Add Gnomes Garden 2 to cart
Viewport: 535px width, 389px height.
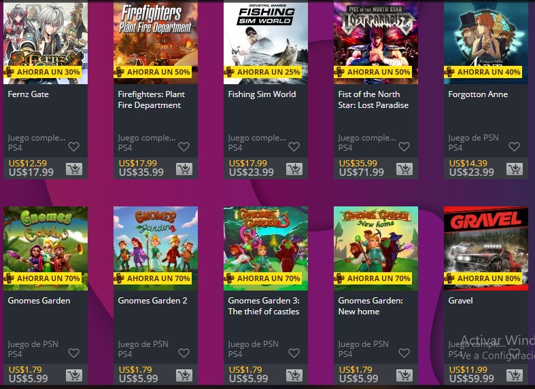click(x=184, y=375)
